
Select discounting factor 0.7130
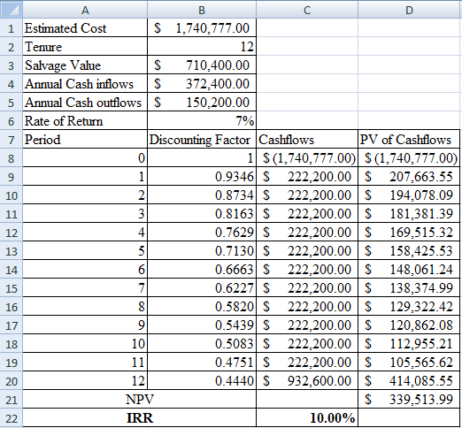pos(202,251)
